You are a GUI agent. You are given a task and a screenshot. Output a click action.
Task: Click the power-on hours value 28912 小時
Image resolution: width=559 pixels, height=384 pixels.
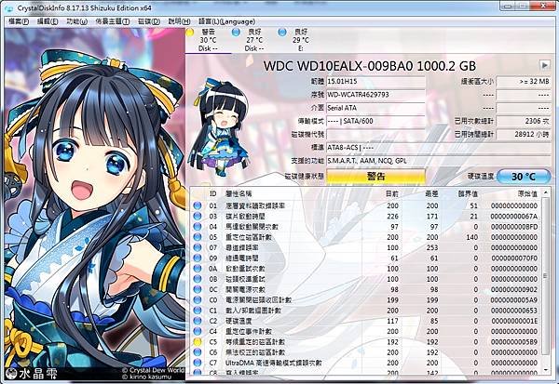coord(524,135)
